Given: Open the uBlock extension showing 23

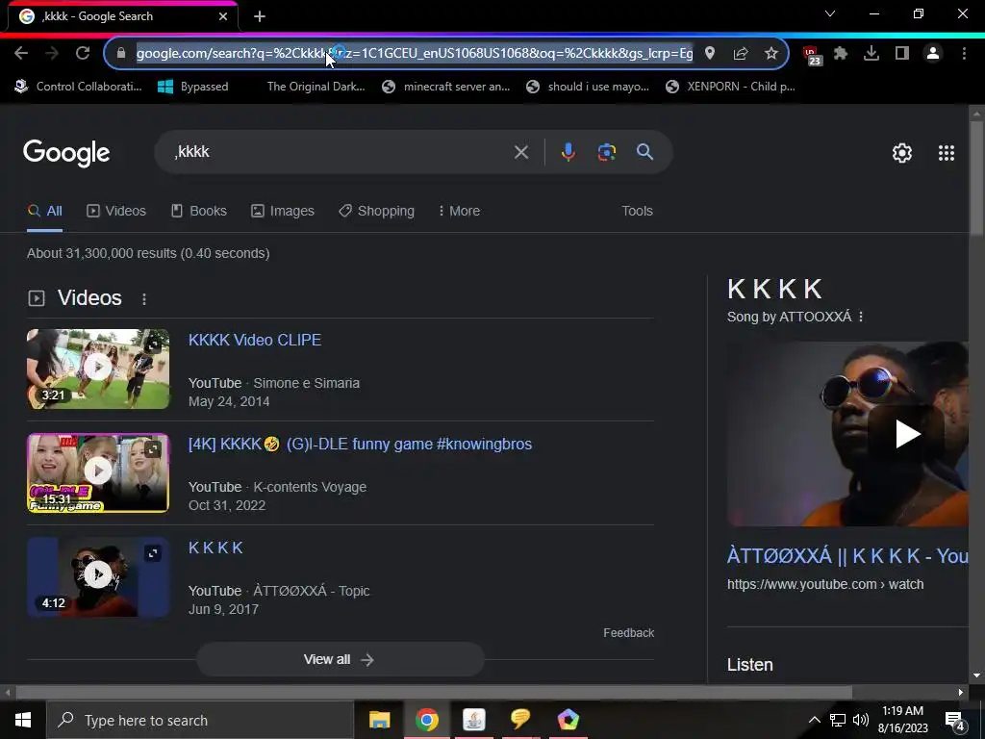Looking at the screenshot, I should point(811,55).
